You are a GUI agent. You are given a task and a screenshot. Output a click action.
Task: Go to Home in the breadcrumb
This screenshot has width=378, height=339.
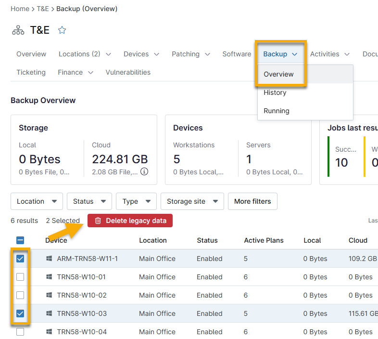point(20,9)
